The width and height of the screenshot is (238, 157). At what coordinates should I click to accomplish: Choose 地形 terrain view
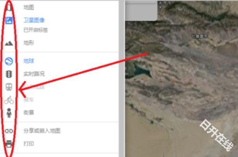click(x=29, y=43)
